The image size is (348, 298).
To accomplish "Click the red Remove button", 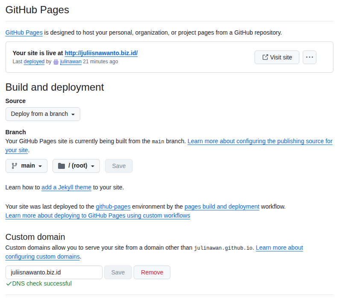I will 152,272.
